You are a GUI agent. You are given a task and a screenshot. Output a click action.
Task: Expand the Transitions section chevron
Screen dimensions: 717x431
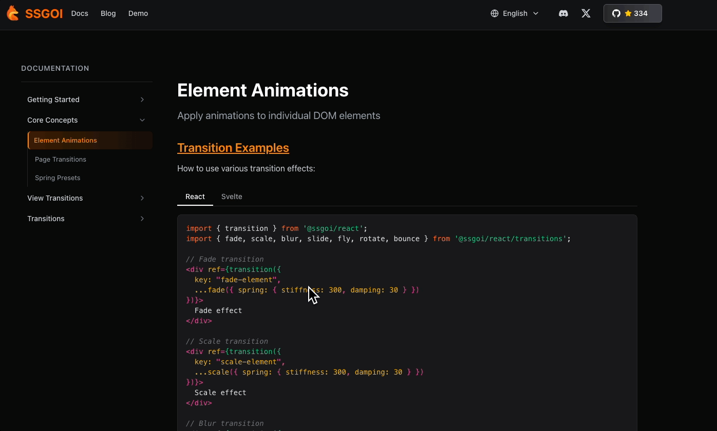(142, 219)
